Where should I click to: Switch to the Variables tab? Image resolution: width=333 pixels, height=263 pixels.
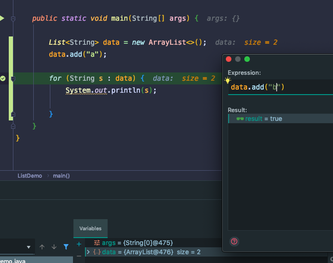(x=90, y=228)
